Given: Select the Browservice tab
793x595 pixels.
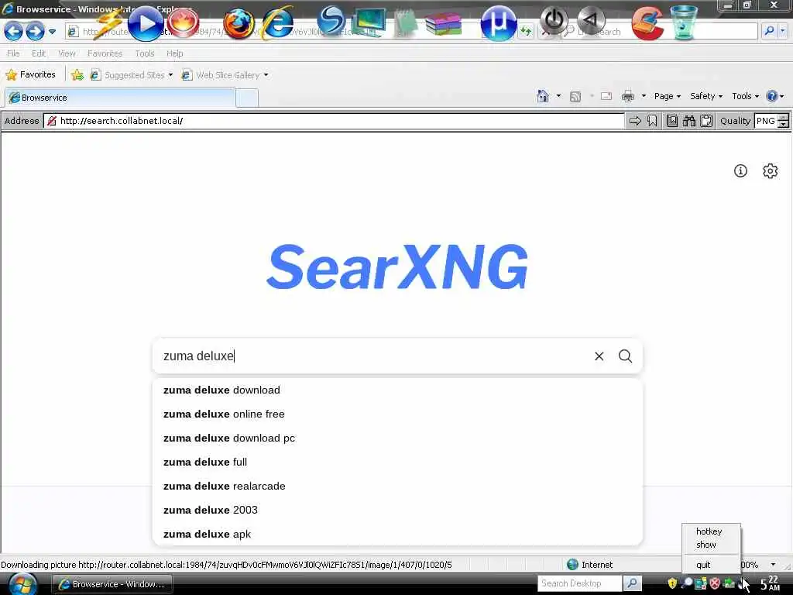Looking at the screenshot, I should (x=120, y=98).
